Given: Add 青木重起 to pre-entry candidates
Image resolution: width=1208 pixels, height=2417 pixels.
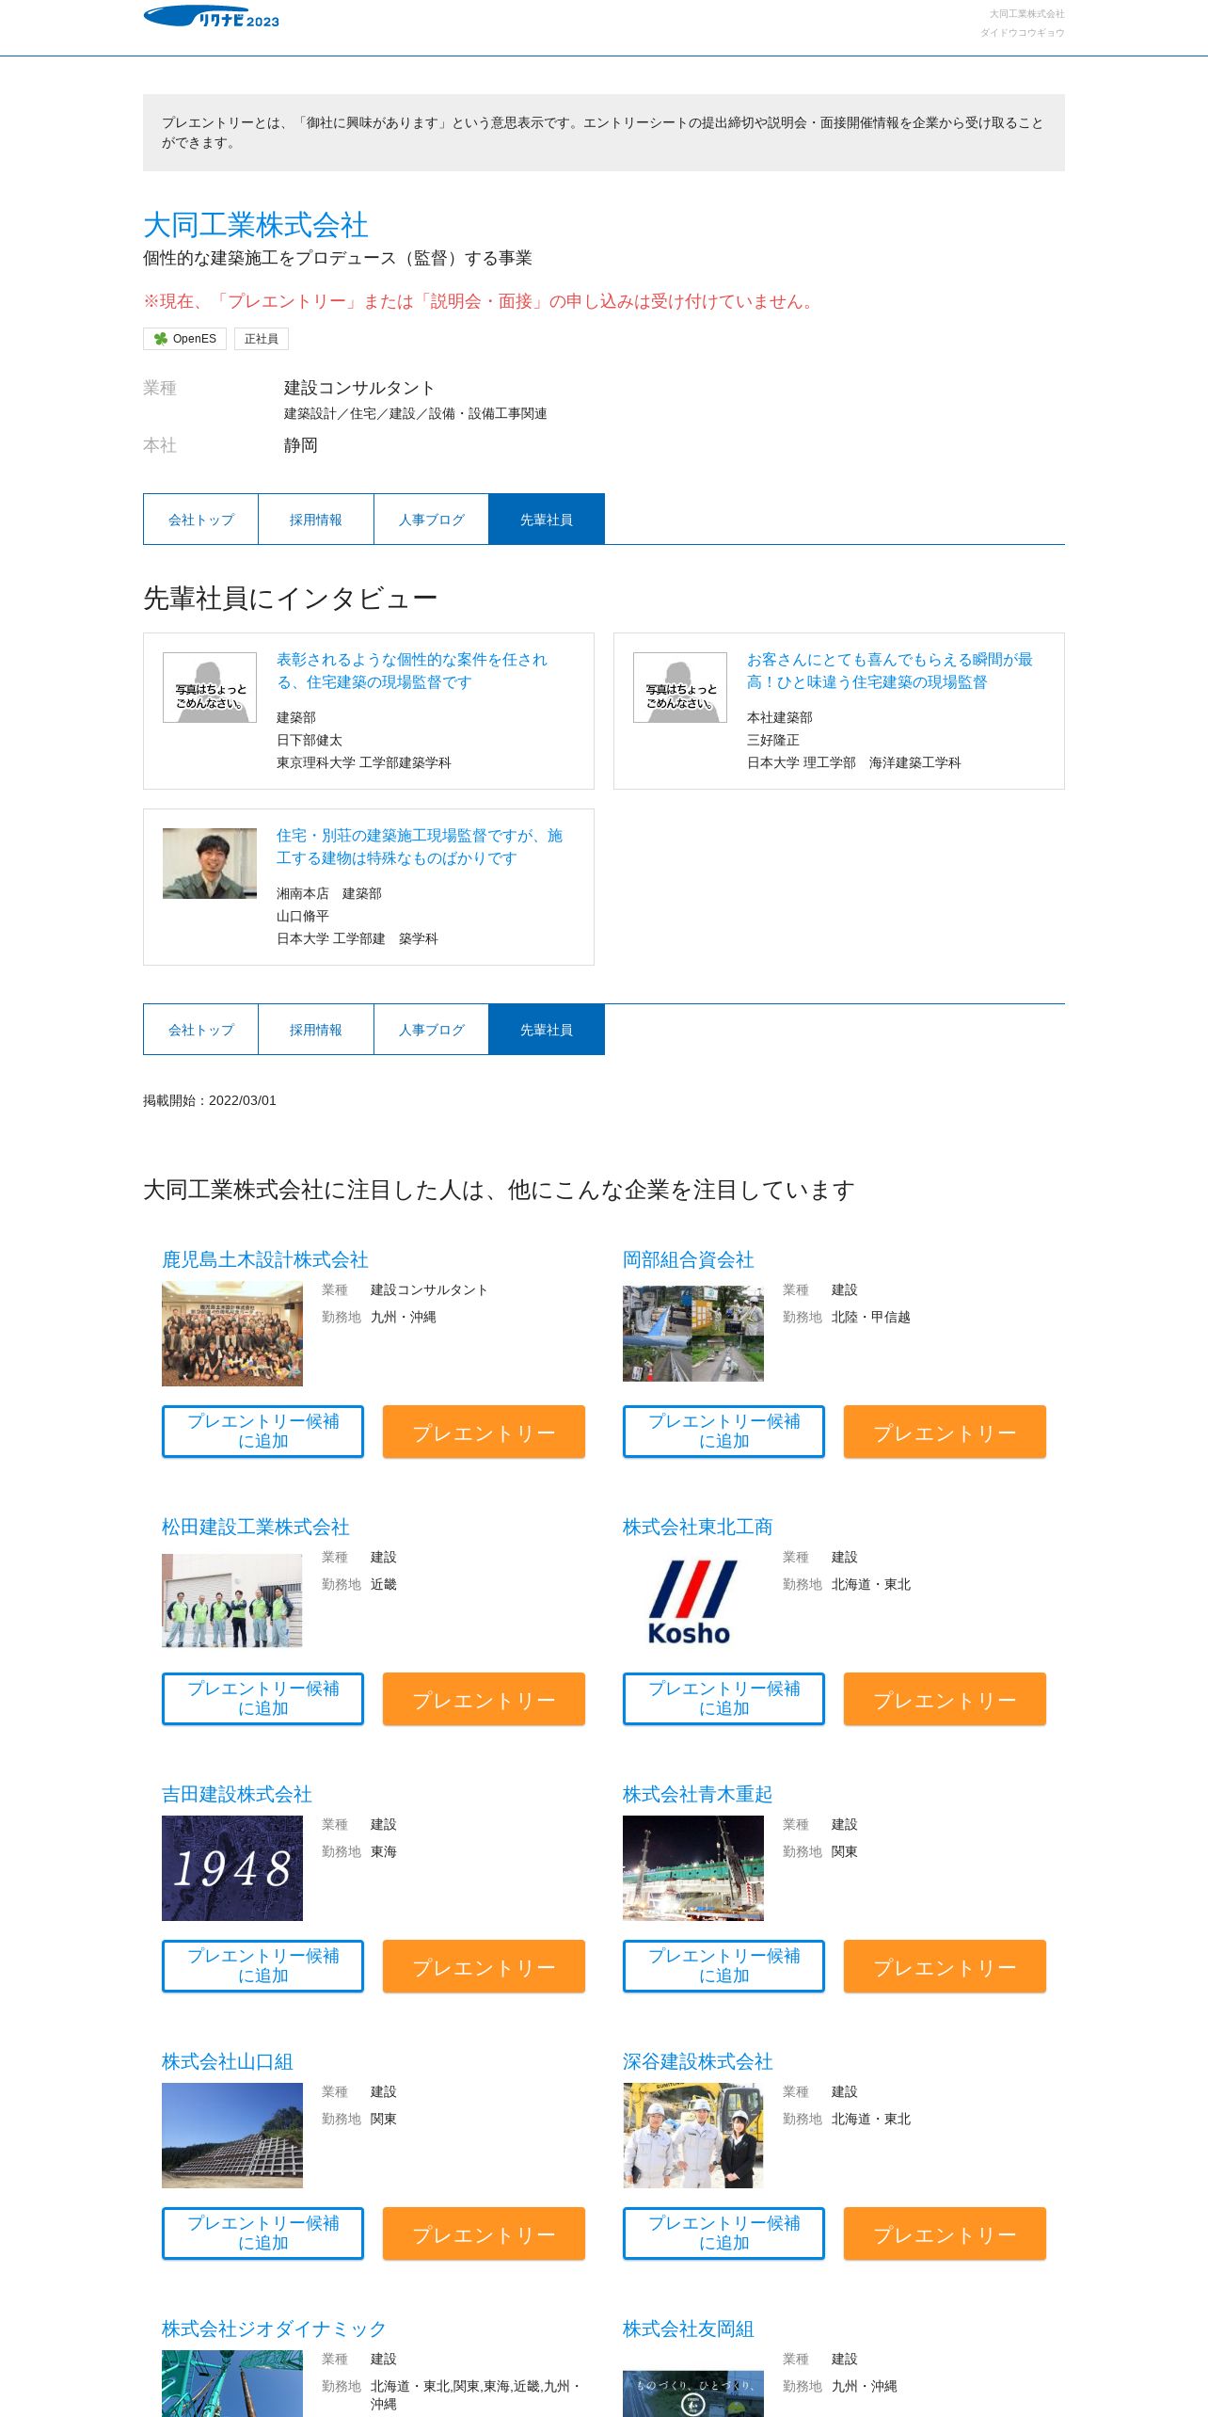Looking at the screenshot, I should [x=723, y=1966].
